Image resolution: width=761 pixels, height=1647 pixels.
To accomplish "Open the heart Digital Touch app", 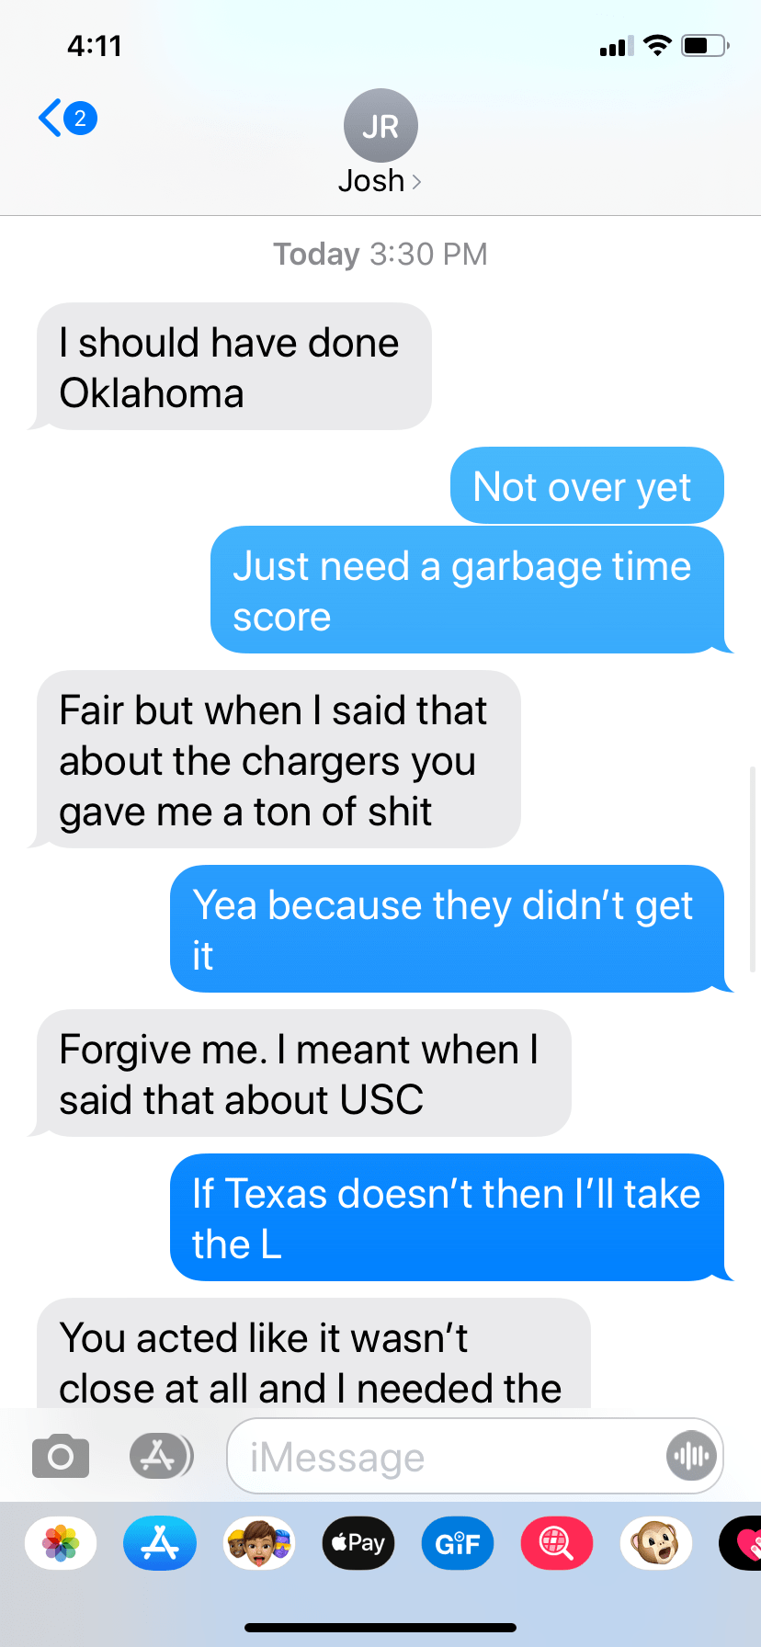I will pyautogui.click(x=741, y=1543).
